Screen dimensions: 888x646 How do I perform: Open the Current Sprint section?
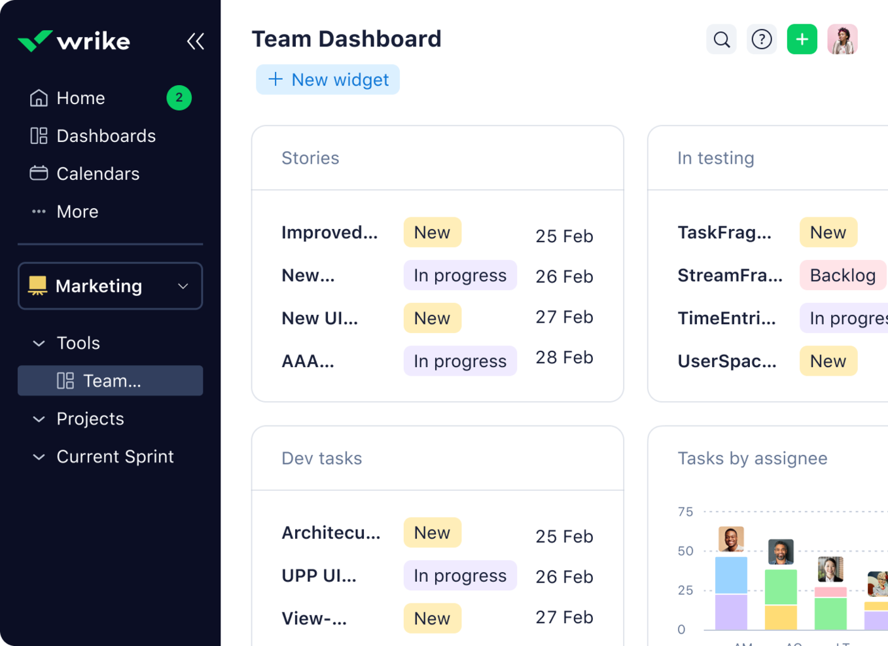click(38, 456)
